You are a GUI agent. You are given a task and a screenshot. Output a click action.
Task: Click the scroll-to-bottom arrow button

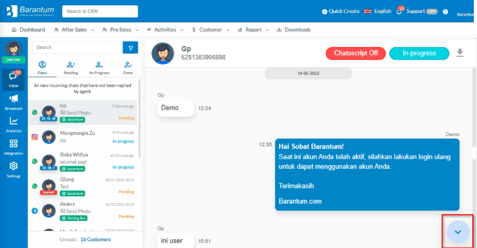(458, 232)
